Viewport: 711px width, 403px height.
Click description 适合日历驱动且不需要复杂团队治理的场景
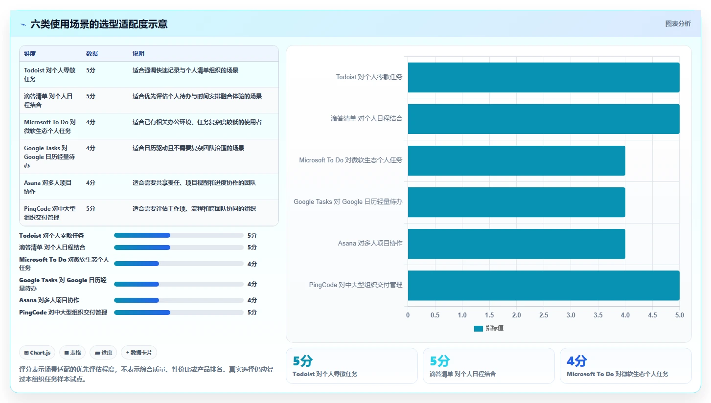pyautogui.click(x=188, y=148)
